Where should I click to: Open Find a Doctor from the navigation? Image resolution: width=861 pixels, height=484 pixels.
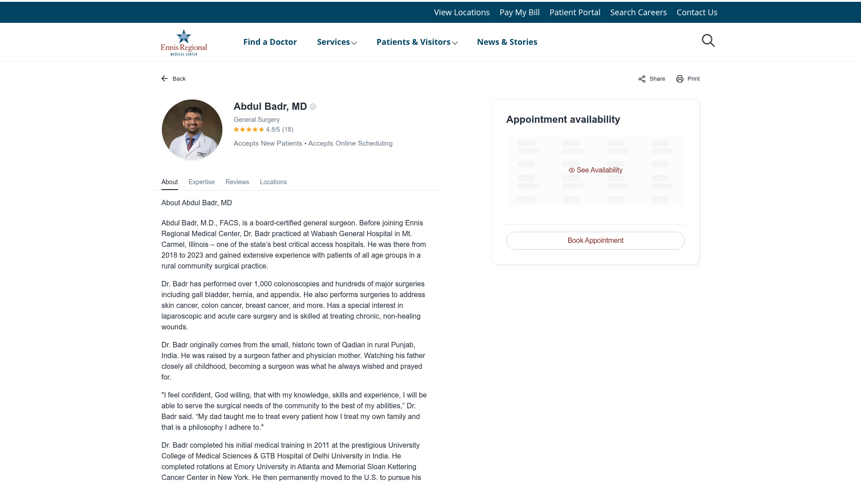tap(270, 42)
